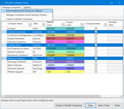Click the app icon in title bar
The width and height of the screenshot is (124, 109).
click(3, 3)
